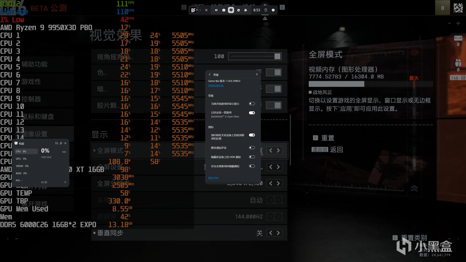Open the squad/friends icon on the right edge
The image size is (466, 262).
click(458, 63)
